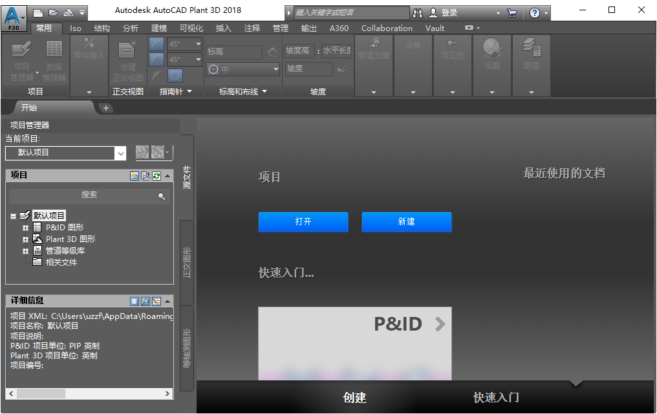Click the new tab plus button beside 开始
The width and height of the screenshot is (657, 414).
click(105, 108)
